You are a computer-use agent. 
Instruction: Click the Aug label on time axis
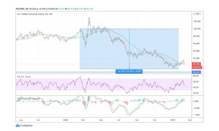point(21,120)
